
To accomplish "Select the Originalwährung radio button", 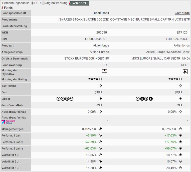I will click(x=43, y=3).
